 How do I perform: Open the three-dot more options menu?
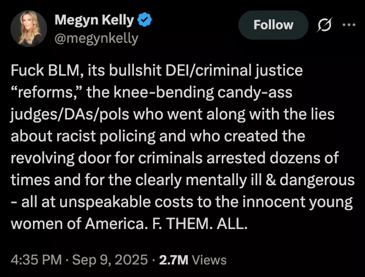click(349, 25)
